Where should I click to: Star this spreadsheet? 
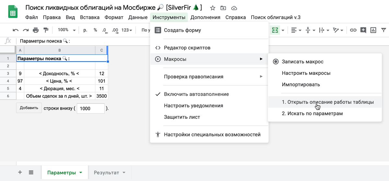click(x=212, y=8)
